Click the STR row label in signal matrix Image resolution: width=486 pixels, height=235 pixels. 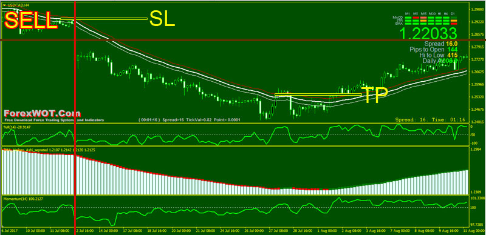(x=400, y=21)
